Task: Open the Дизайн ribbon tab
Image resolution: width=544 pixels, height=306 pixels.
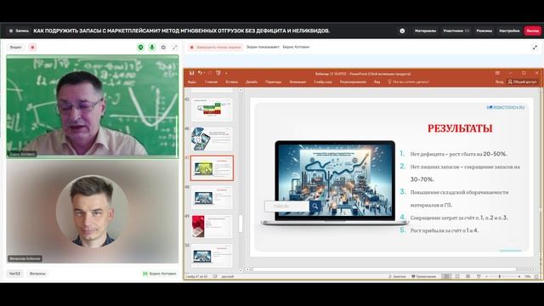Action: (252, 82)
